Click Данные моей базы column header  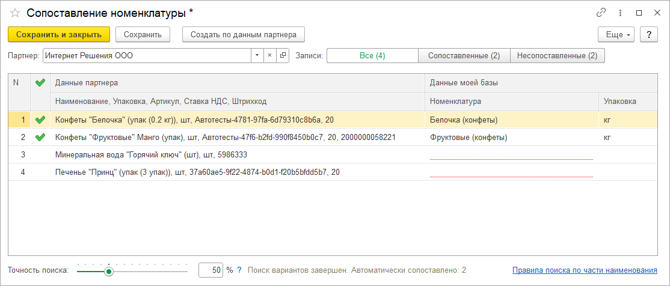(541, 83)
